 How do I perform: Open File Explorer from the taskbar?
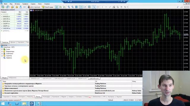coord(24,104)
